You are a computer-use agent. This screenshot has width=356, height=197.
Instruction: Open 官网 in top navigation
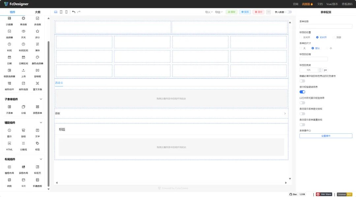click(295, 4)
